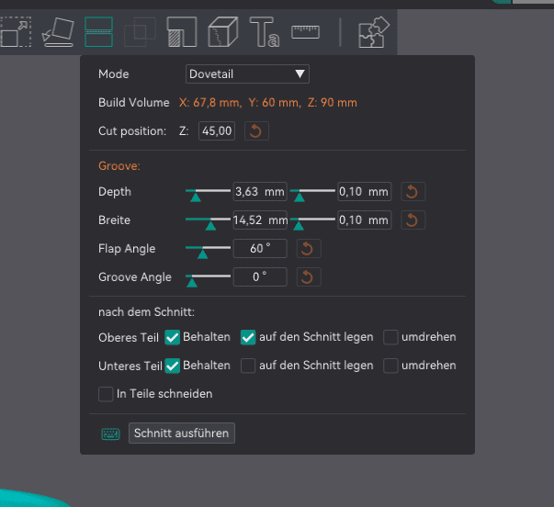Open the Support Painting tool
The width and height of the screenshot is (554, 507).
point(182,32)
